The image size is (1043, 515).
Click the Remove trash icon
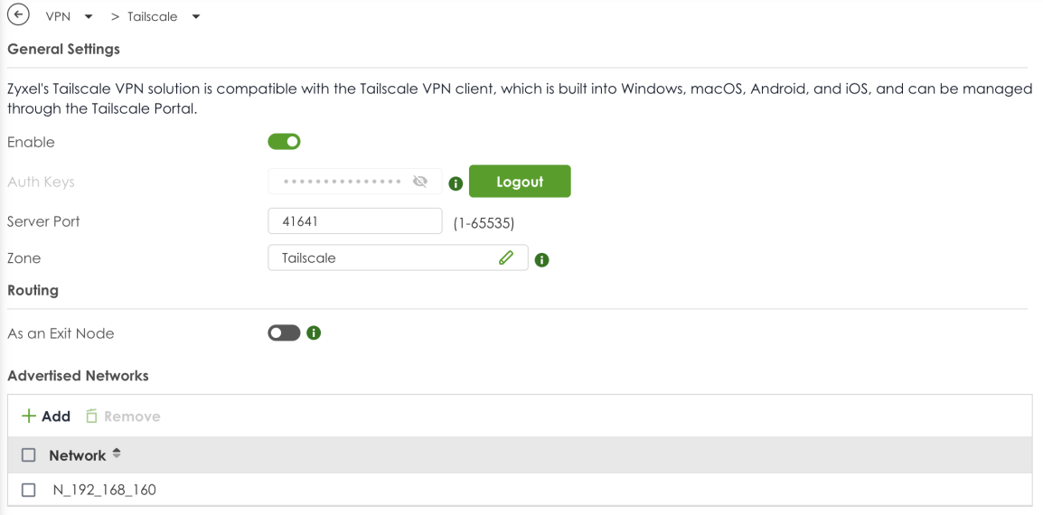(91, 417)
